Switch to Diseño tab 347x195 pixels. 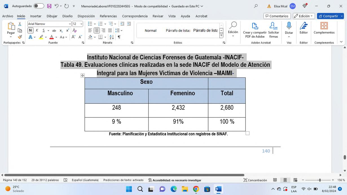(67, 16)
